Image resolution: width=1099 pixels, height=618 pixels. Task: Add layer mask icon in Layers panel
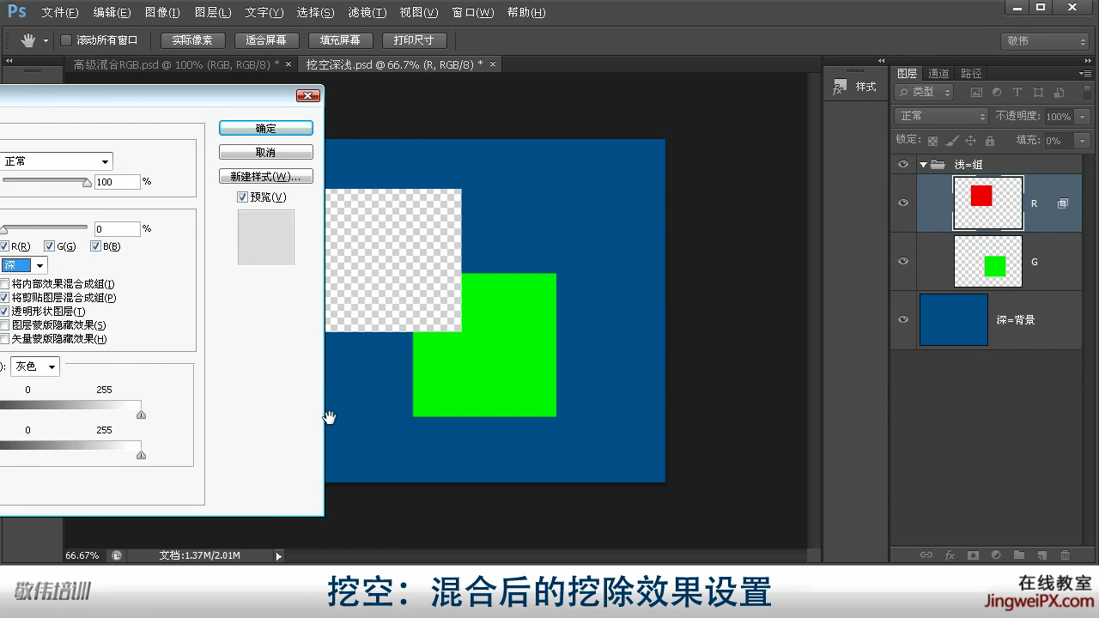point(973,555)
